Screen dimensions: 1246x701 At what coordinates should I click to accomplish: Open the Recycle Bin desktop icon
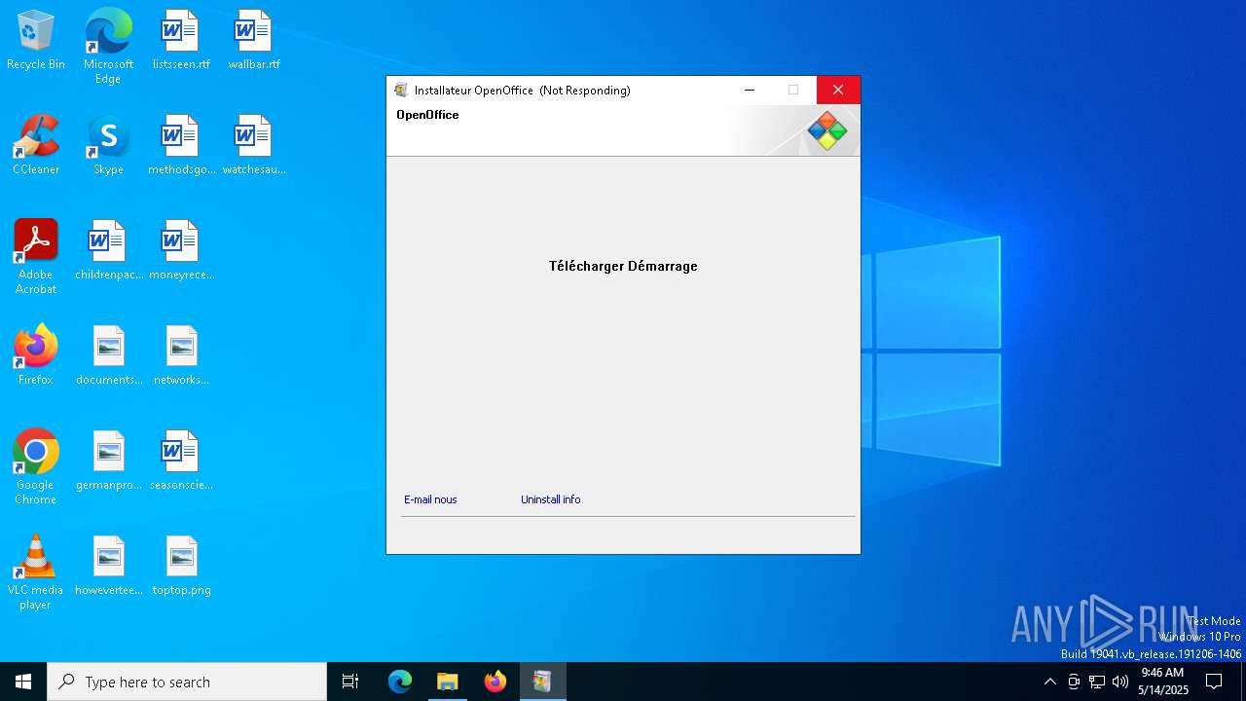click(36, 41)
